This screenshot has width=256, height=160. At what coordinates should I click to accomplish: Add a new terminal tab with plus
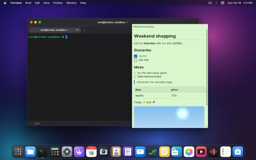click(x=84, y=30)
